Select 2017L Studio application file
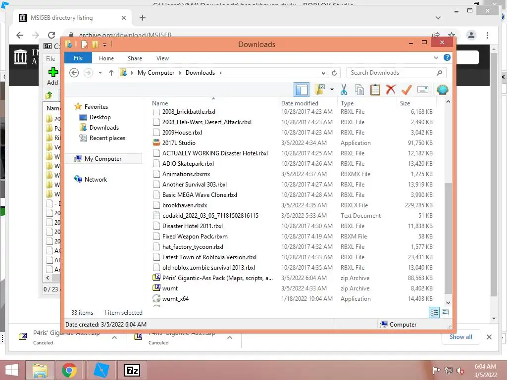 (x=179, y=143)
